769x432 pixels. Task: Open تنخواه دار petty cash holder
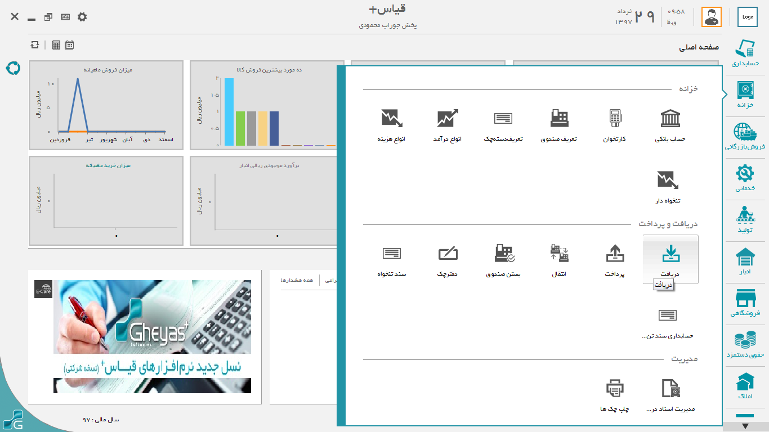[x=668, y=187]
